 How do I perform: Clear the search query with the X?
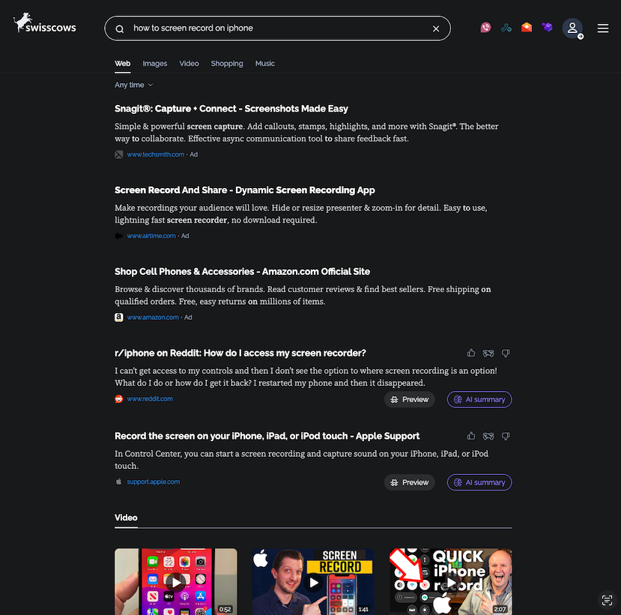(x=436, y=28)
